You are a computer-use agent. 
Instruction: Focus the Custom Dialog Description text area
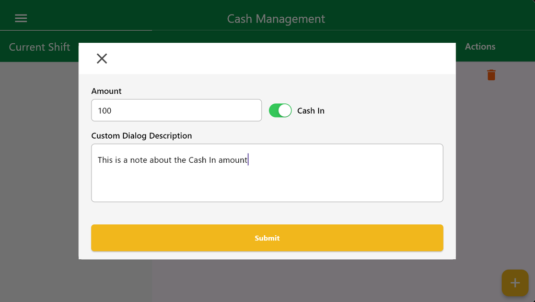coord(267,173)
